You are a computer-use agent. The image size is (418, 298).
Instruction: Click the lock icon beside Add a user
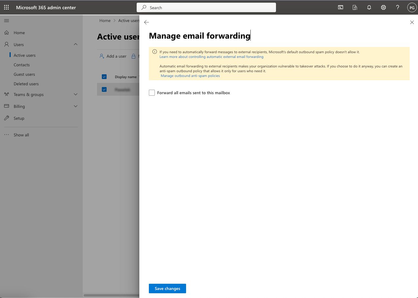coord(133,56)
